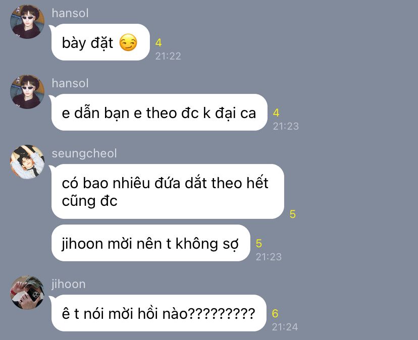Screen dimensions: 418x340
Task: Tap the smirking emoji in first message
Action: point(128,43)
